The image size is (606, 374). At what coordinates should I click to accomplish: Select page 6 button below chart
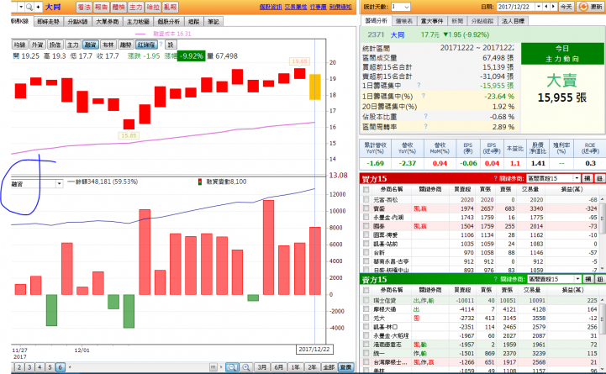[x=60, y=367]
